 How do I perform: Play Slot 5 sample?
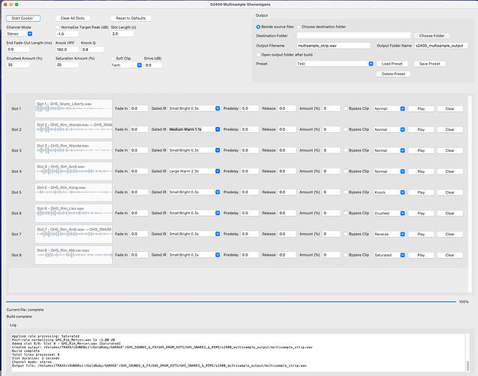[x=421, y=193]
